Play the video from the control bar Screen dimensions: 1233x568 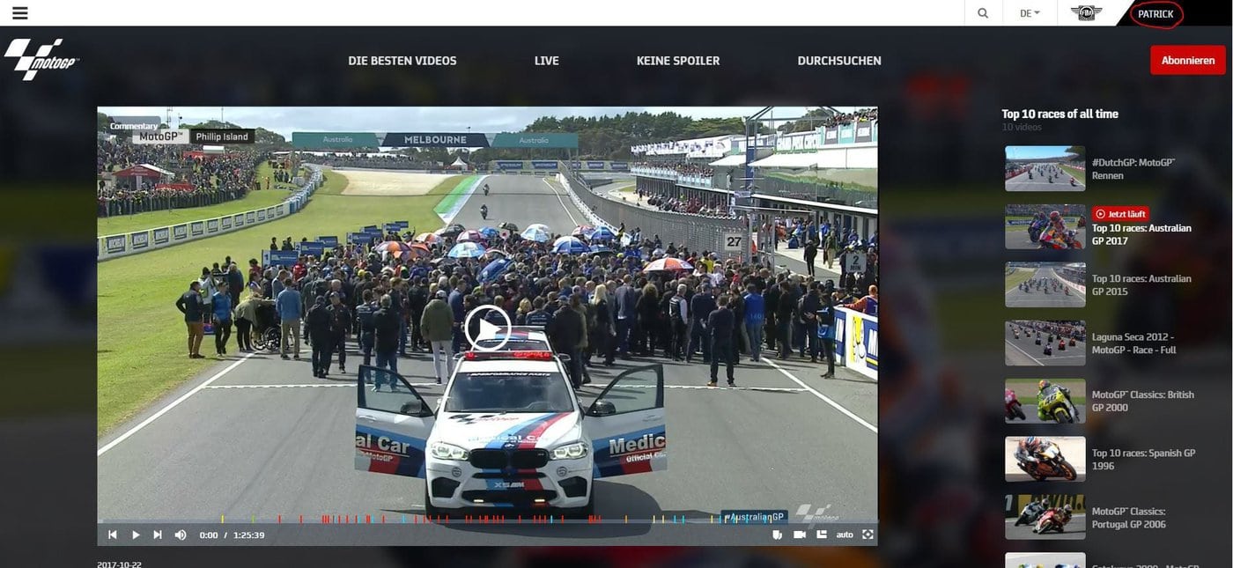tap(136, 535)
